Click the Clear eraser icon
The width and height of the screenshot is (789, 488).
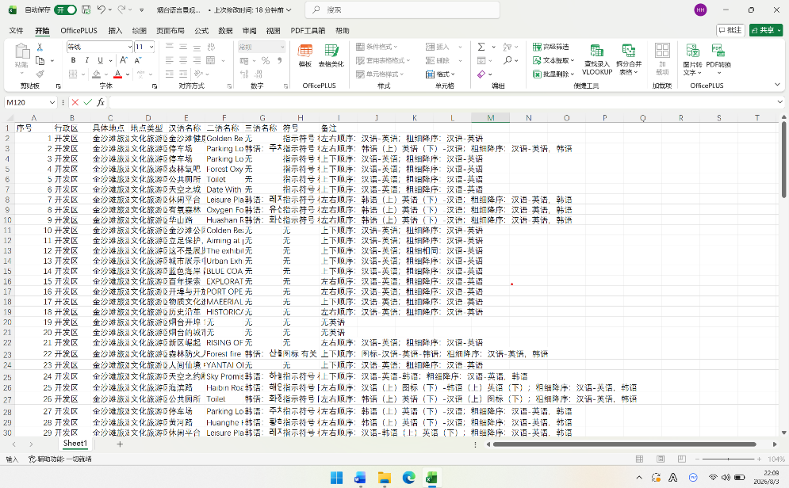(481, 74)
